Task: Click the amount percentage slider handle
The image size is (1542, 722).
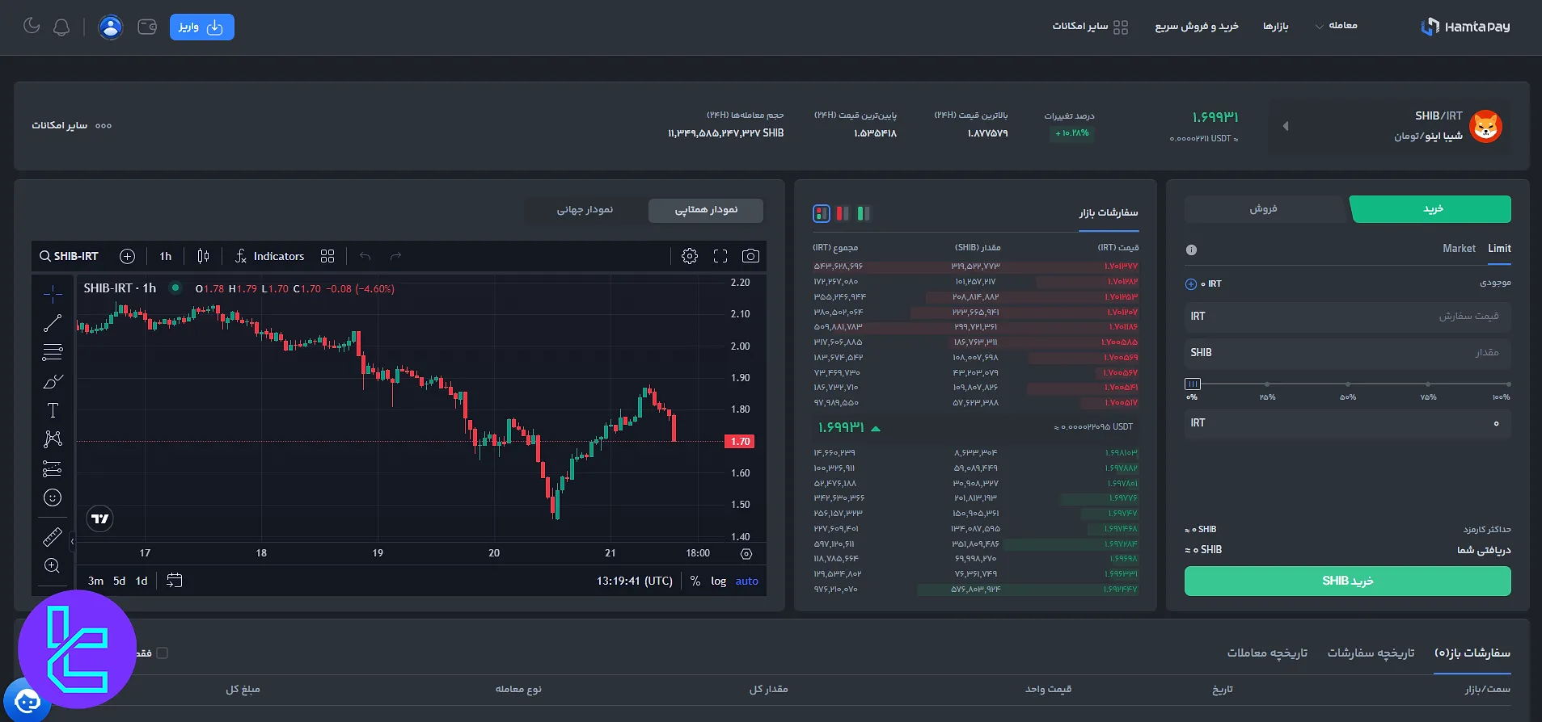Action: tap(1192, 384)
